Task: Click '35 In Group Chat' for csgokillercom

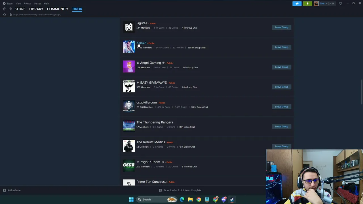Action: pos(199,107)
